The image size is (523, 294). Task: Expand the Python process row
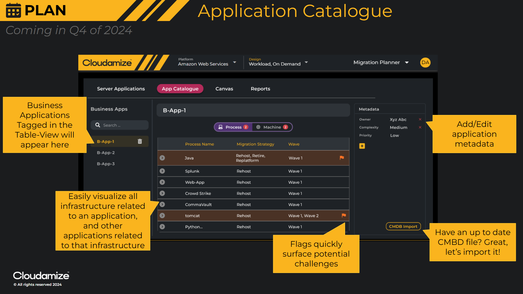coord(162,227)
